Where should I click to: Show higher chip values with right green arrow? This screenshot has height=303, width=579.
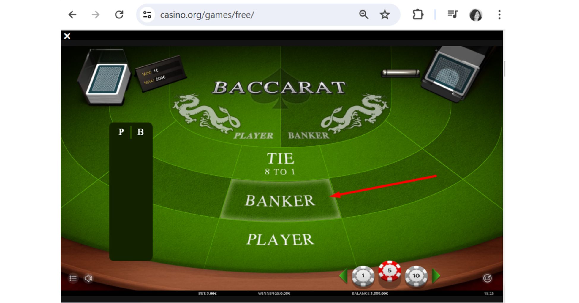point(436,276)
